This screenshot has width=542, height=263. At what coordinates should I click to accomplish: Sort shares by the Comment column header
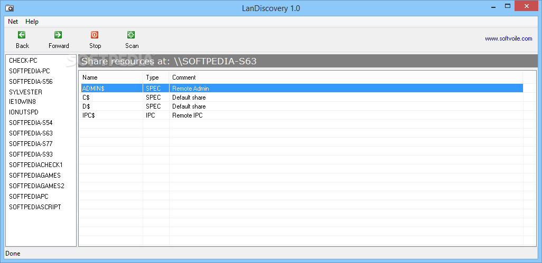345,77
